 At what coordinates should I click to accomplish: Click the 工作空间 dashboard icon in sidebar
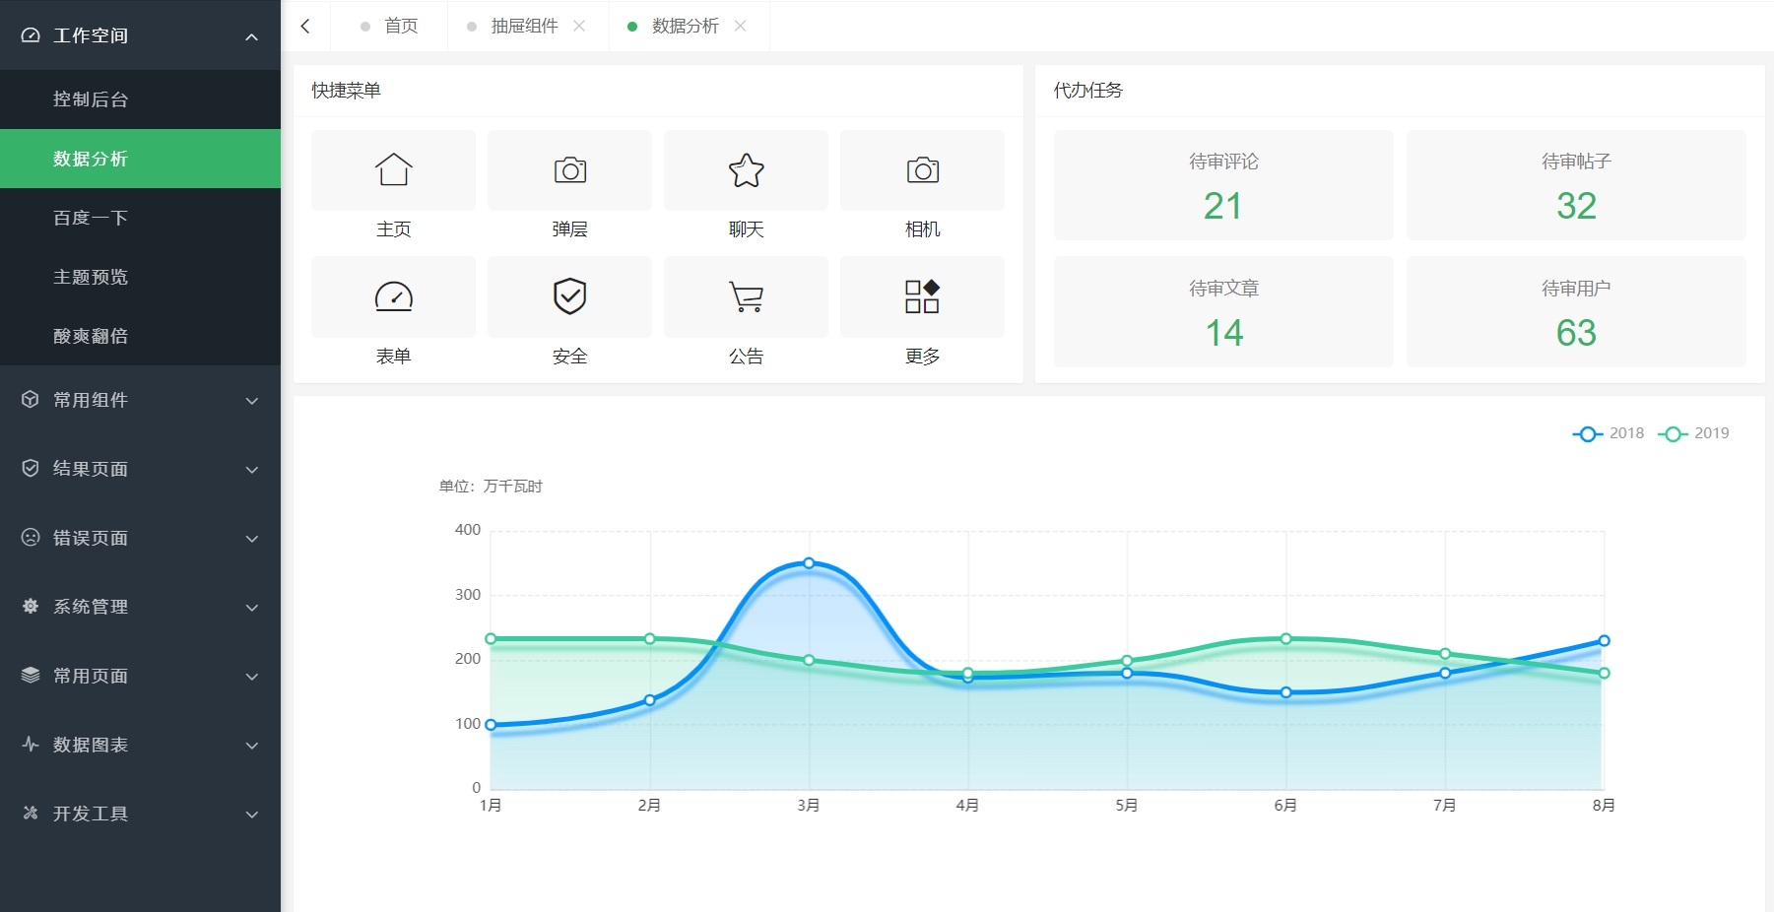pos(31,35)
